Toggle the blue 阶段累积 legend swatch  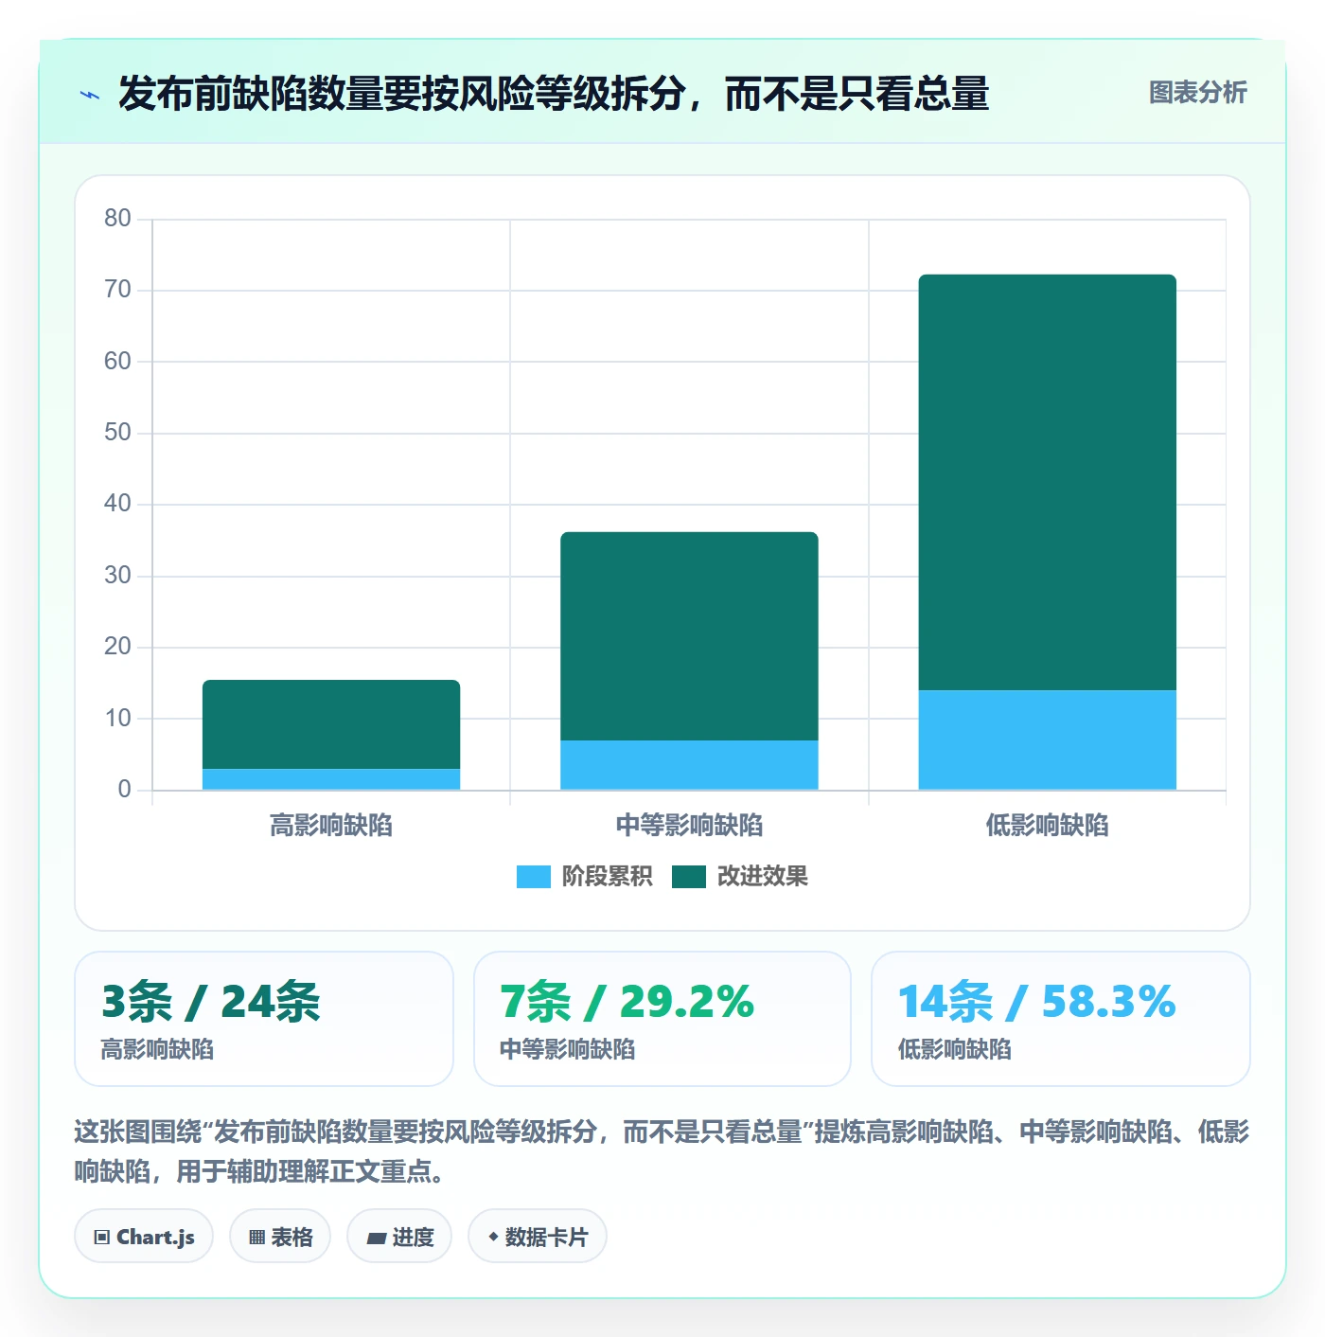click(534, 877)
